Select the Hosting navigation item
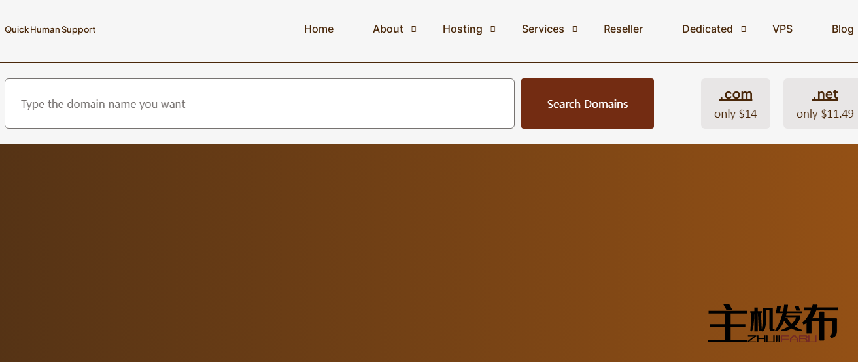Image resolution: width=858 pixels, height=362 pixels. 462,29
